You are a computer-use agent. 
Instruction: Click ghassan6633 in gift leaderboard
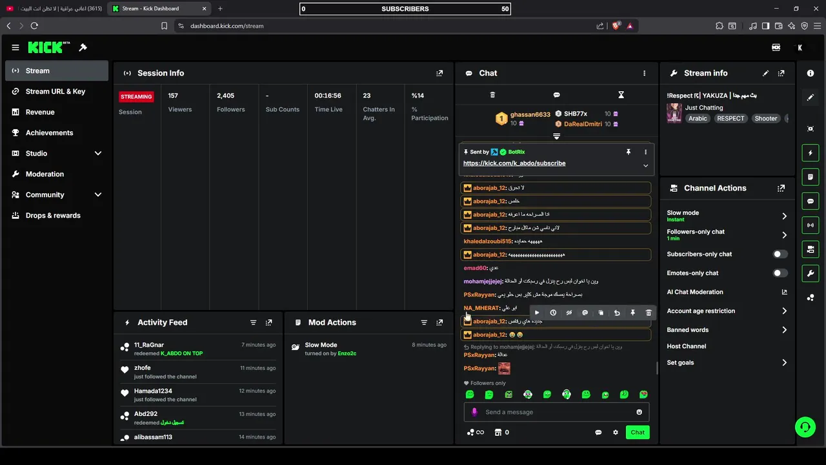pyautogui.click(x=530, y=114)
